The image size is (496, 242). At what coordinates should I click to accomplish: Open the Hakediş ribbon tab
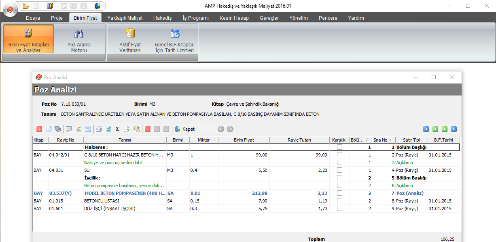(162, 18)
